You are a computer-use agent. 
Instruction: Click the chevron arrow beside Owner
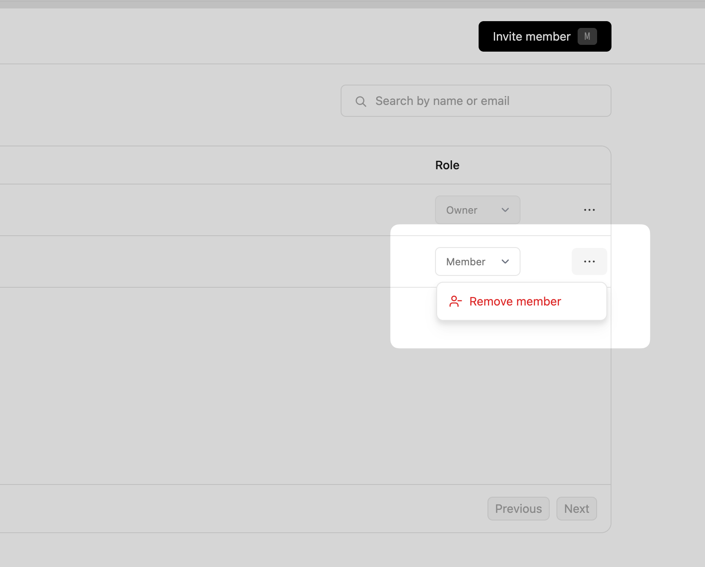pyautogui.click(x=505, y=210)
